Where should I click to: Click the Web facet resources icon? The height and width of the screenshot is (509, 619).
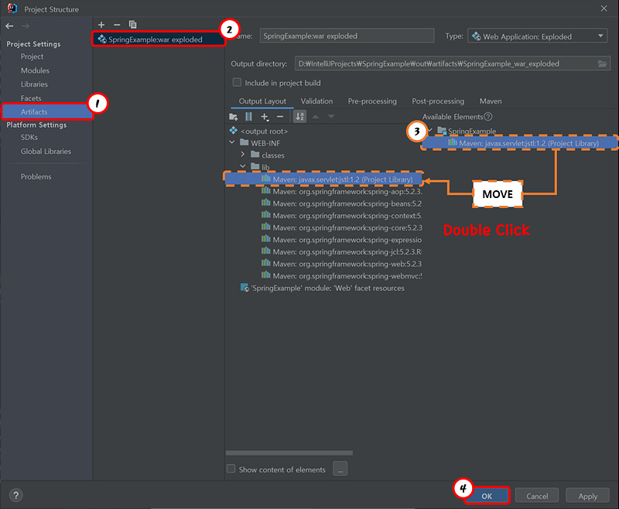245,288
